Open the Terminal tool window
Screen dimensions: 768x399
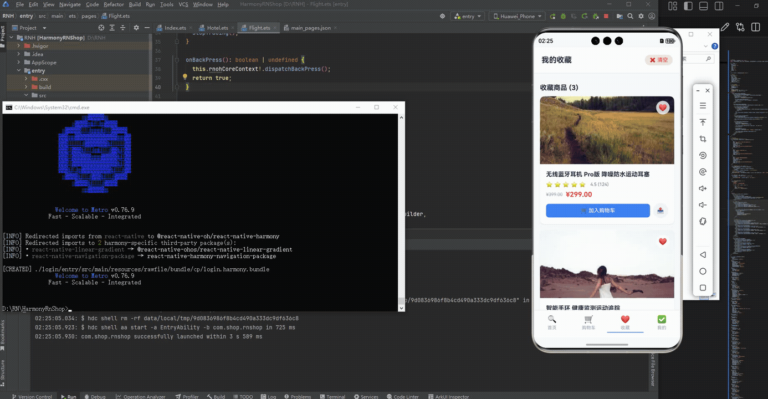(x=332, y=396)
